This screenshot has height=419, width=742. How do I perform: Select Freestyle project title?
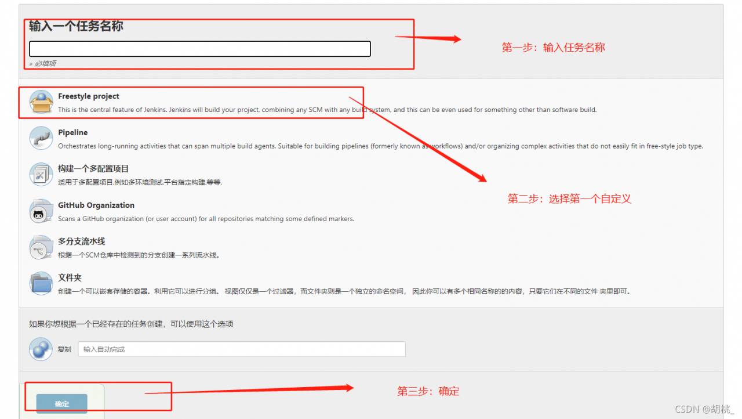tap(89, 96)
